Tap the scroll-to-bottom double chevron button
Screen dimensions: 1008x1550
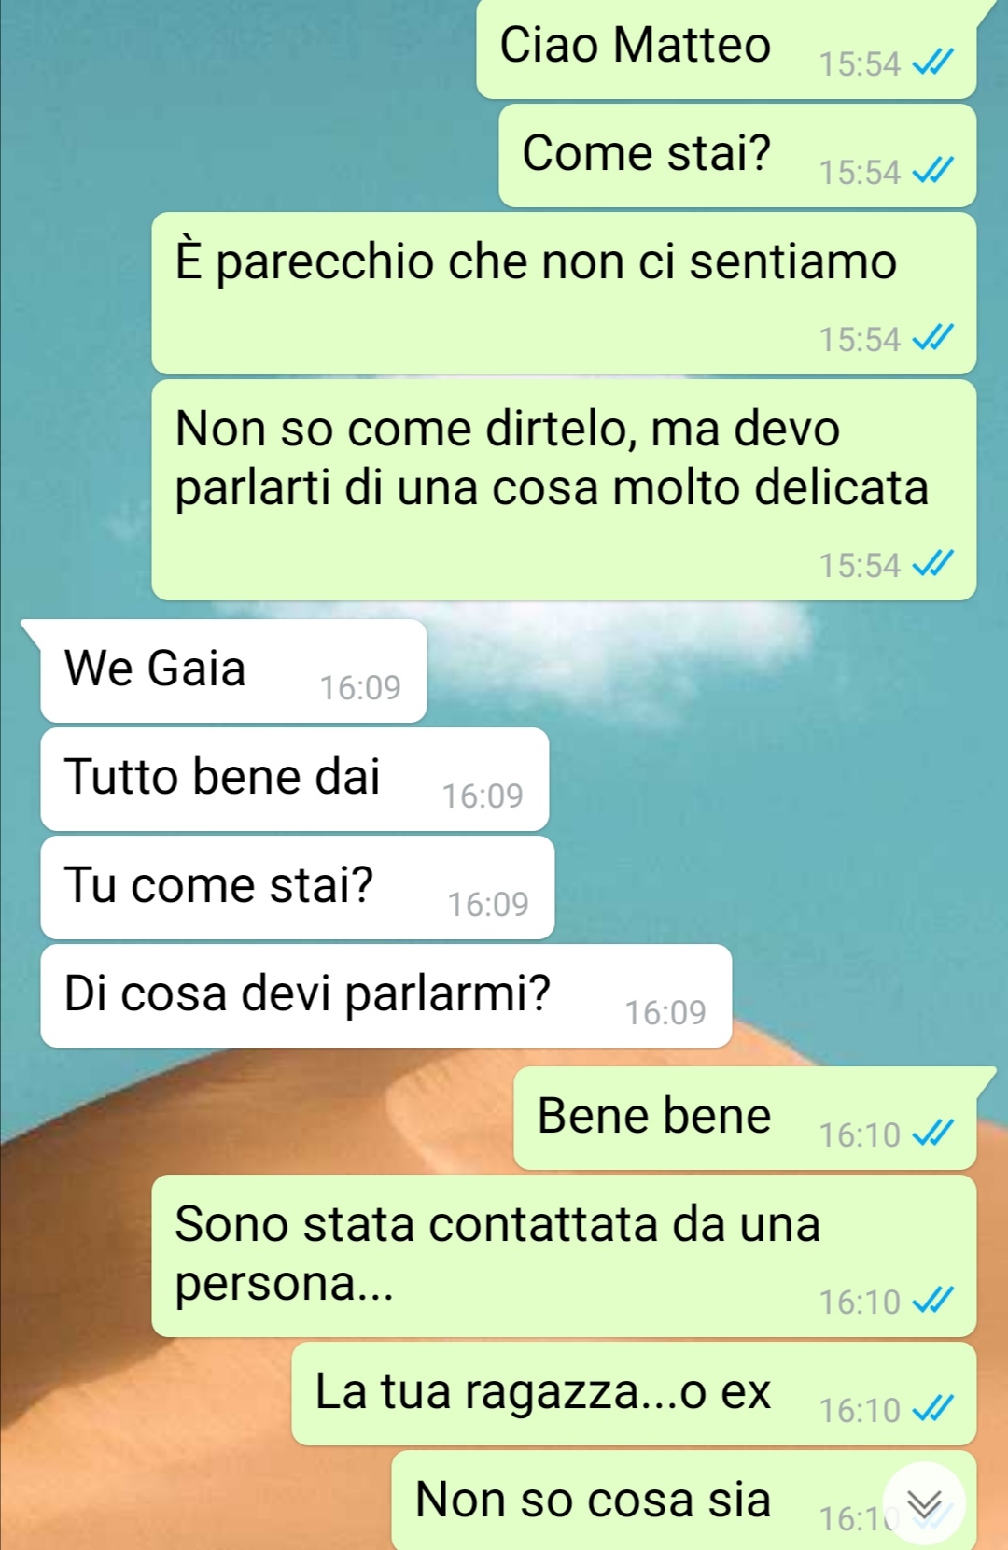click(924, 1504)
